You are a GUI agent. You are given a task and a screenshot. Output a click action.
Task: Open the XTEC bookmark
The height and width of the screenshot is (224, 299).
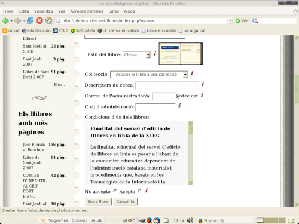click(x=60, y=30)
